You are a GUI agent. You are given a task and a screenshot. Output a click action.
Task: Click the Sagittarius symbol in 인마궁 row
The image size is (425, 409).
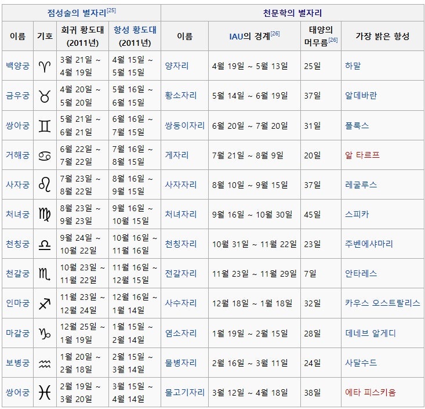[x=45, y=304]
